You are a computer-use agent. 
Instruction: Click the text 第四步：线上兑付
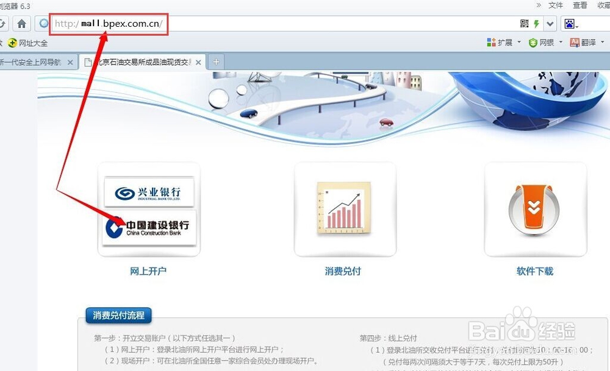coord(388,338)
